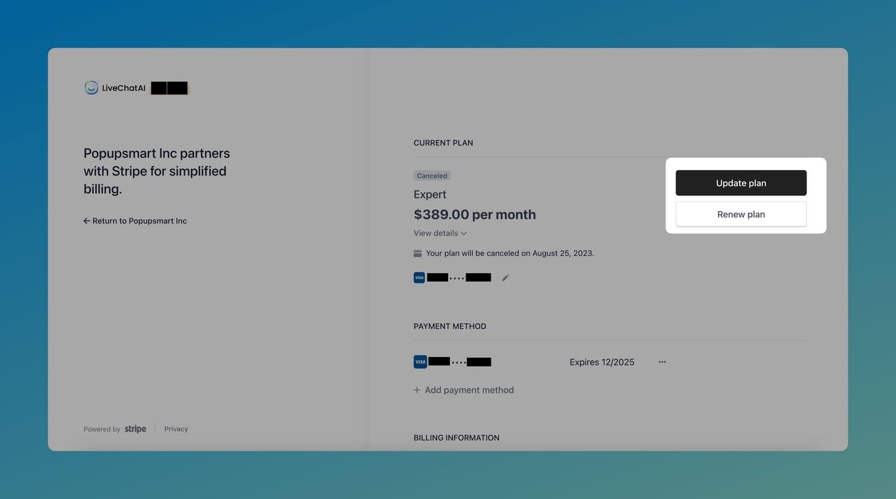This screenshot has height=499, width=896.
Task: Click the BILLING INFORMATION heading
Action: (456, 437)
